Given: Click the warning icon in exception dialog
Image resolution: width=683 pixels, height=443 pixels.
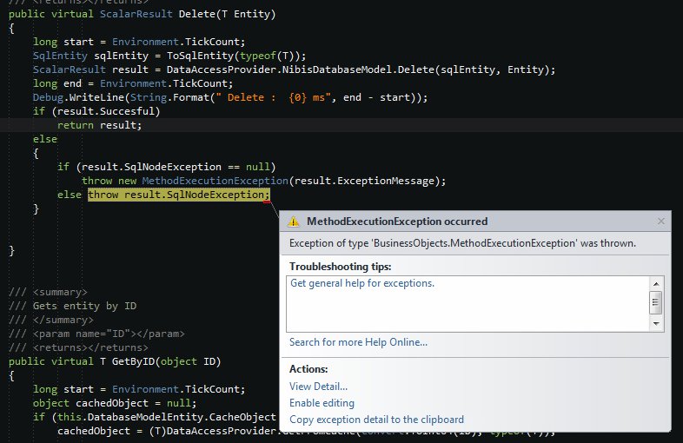Looking at the screenshot, I should click(x=294, y=221).
